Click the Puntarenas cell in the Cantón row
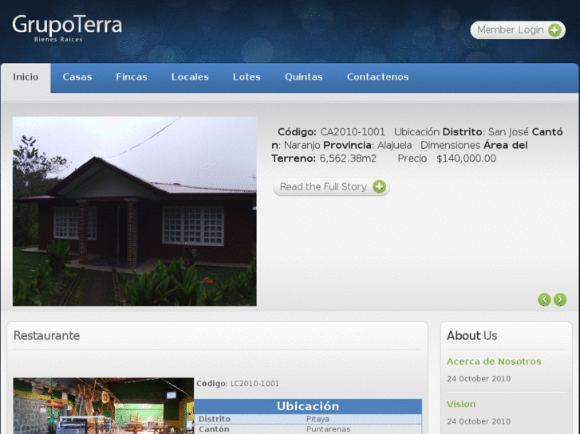Image resolution: width=580 pixels, height=434 pixels. [328, 429]
